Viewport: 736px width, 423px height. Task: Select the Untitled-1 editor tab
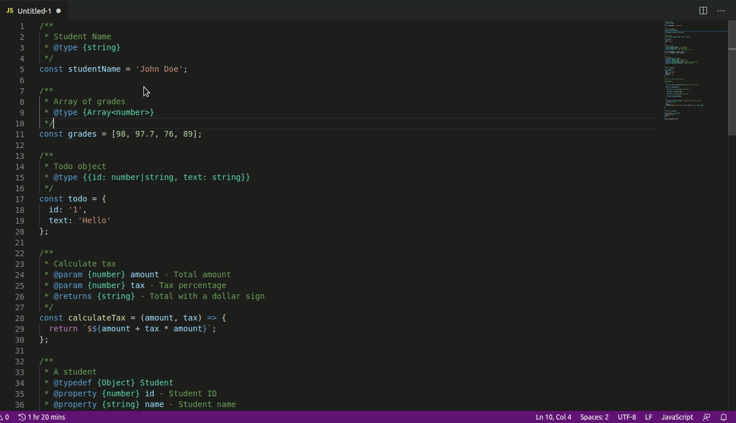click(x=34, y=11)
